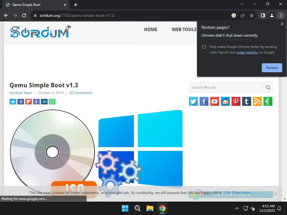Open Sordum's Pinterest page
The image size is (287, 215).
(236, 101)
